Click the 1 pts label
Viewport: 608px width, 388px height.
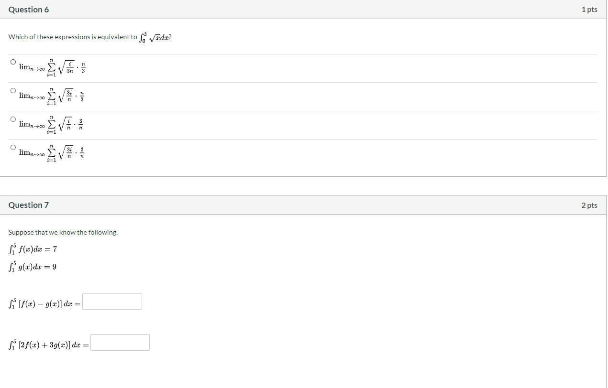[x=589, y=10]
